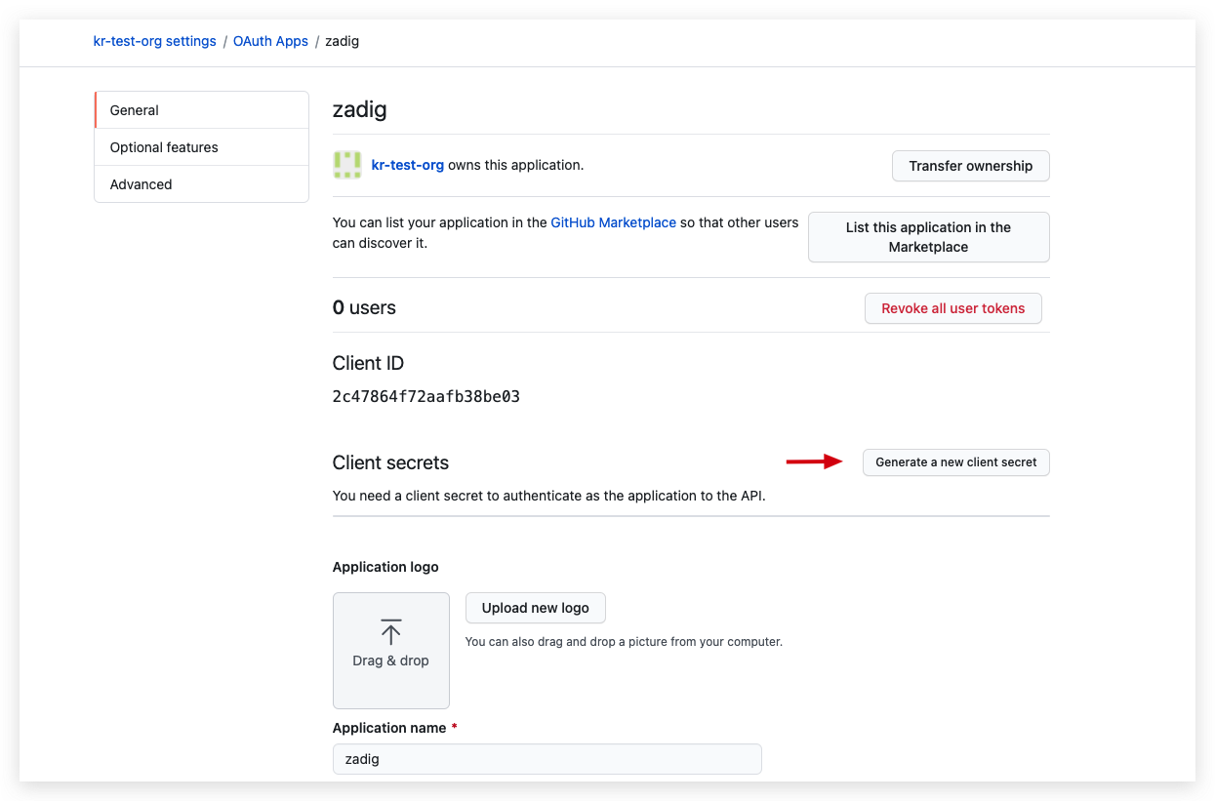1215x801 pixels.
Task: Open the kr-test-org owner profile link
Action: [407, 165]
